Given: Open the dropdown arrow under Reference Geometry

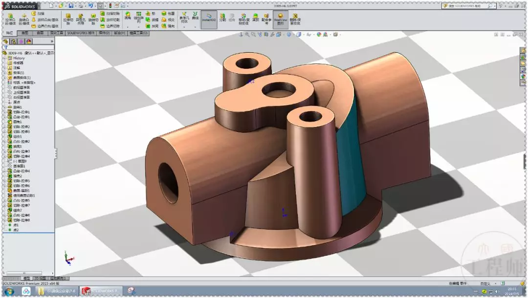Looking at the screenshot, I should (184, 27).
